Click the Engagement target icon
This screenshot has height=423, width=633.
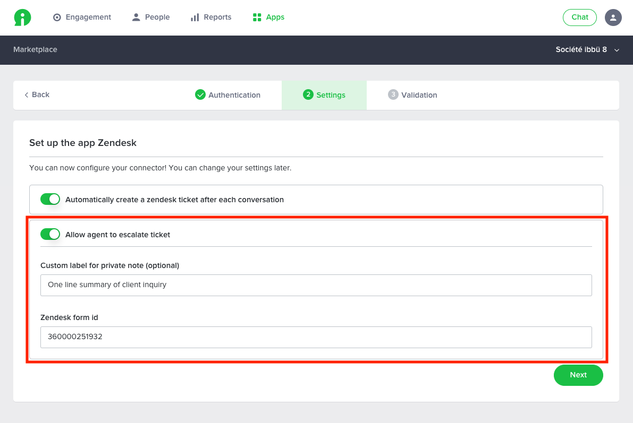(57, 18)
